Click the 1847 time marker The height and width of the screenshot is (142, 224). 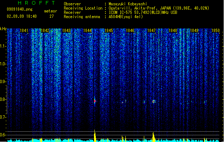click(x=151, y=31)
